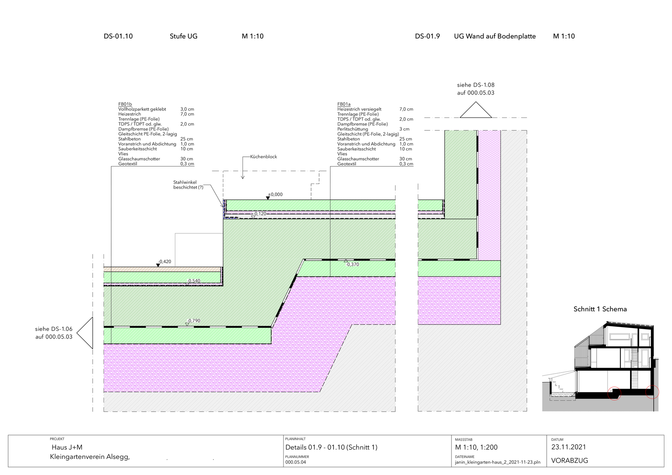
Task: Select the FB01b layer heading
Action: pos(125,104)
